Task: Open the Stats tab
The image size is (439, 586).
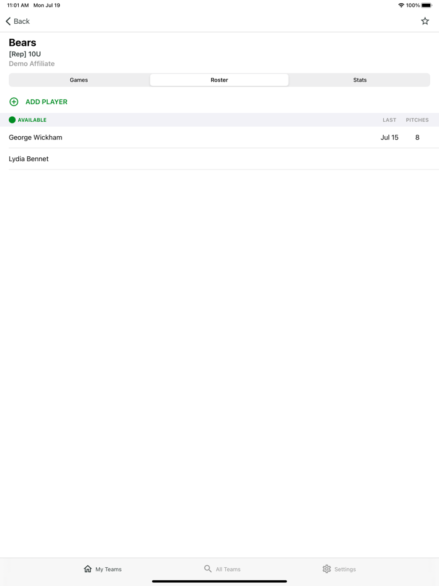Action: point(360,80)
